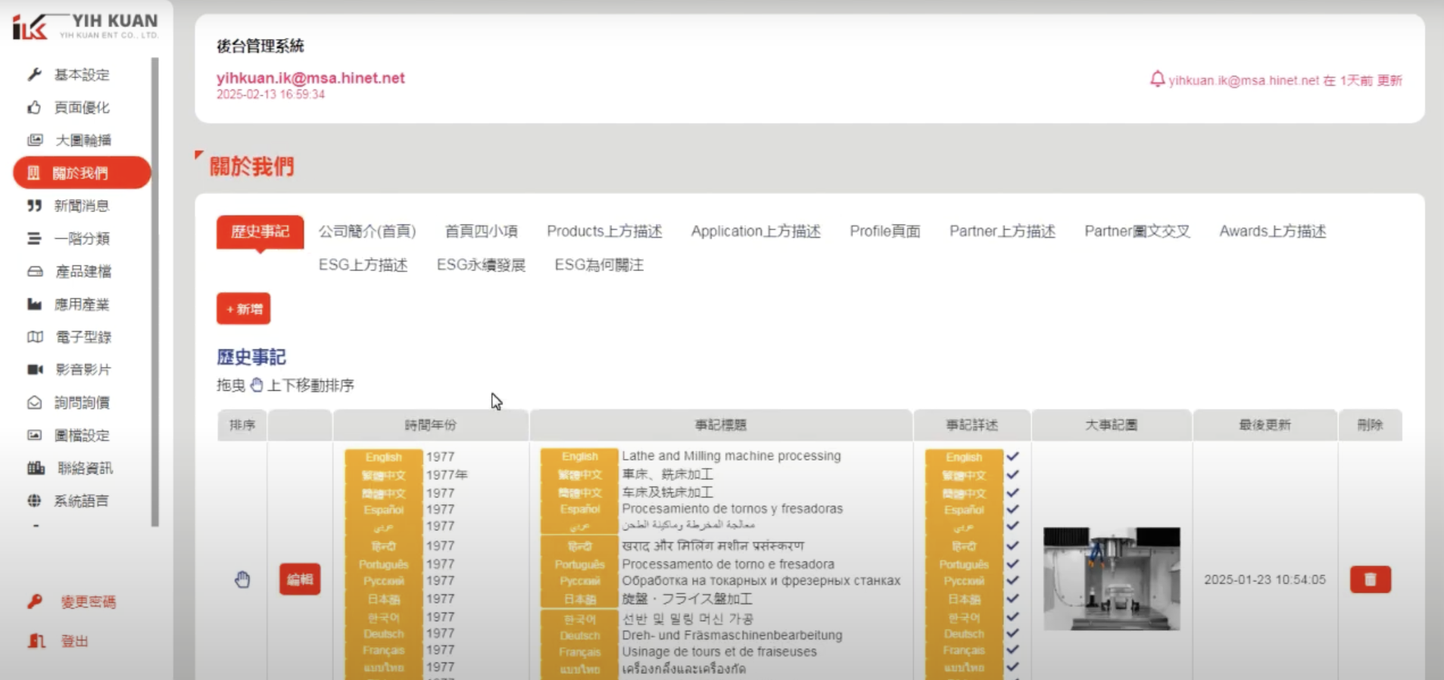Click the key icon for 變更密碼
Viewport: 1444px width, 680px height.
(35, 601)
